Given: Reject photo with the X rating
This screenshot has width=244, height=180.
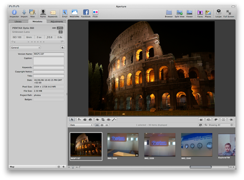Looking at the screenshot, I should (28, 42).
